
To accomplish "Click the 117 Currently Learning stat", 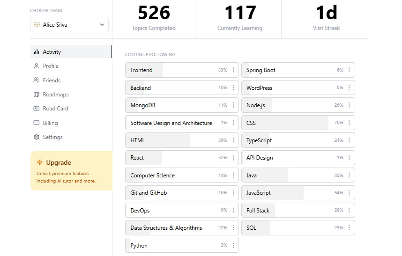I will [240, 18].
